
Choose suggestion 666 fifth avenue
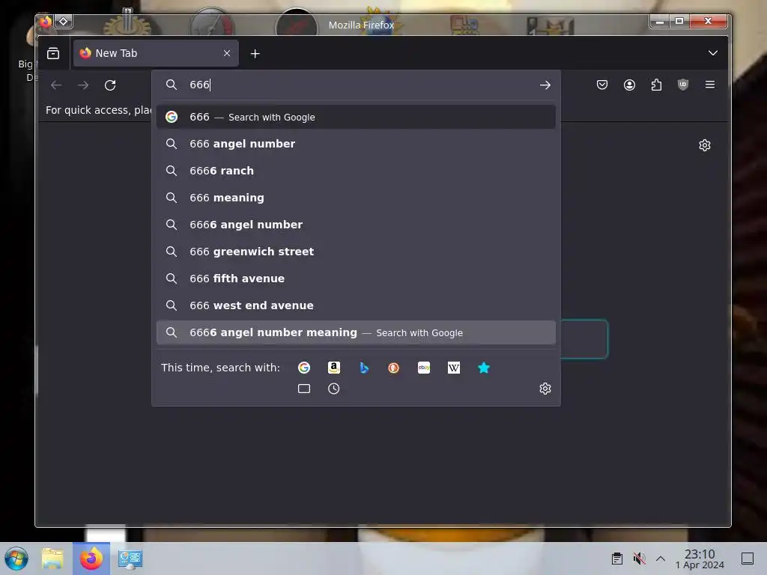tap(356, 279)
